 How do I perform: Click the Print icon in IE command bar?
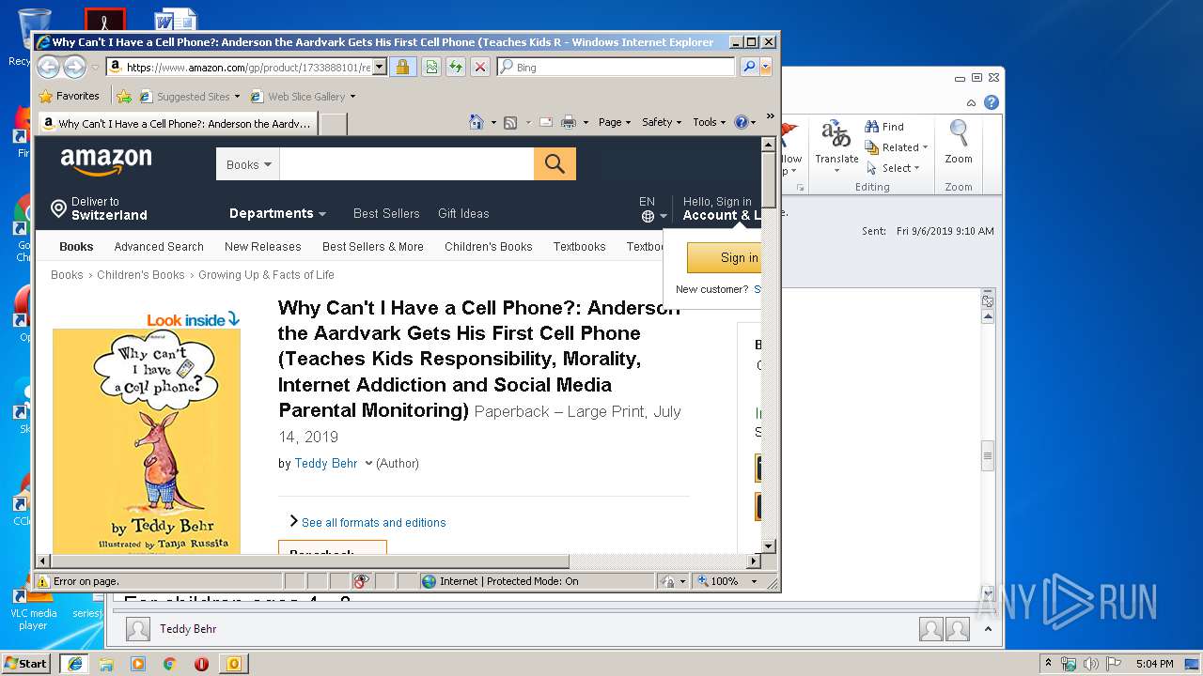point(569,122)
